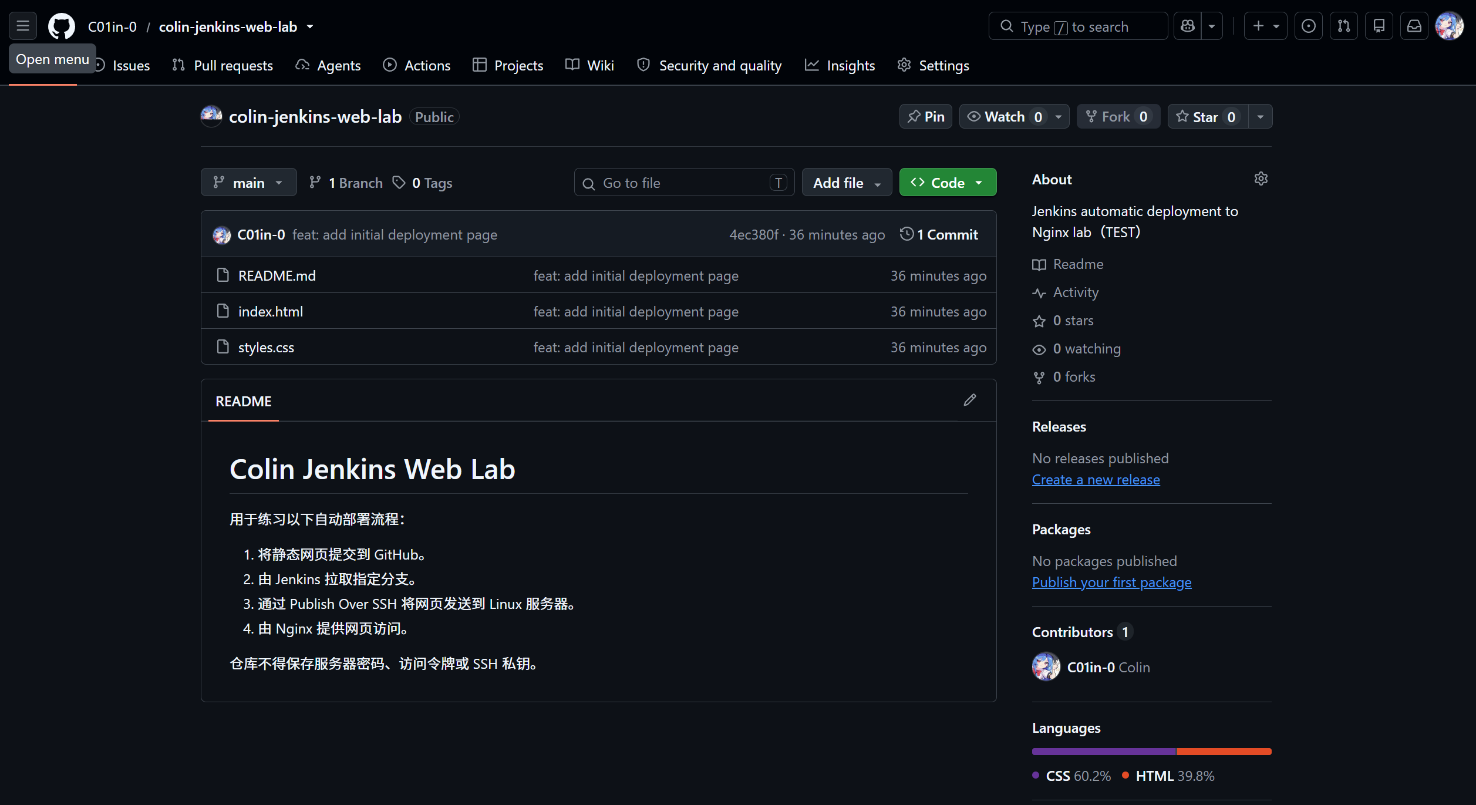Image resolution: width=1476 pixels, height=805 pixels.
Task: Go to GitHub home via Octocat logo
Action: pos(62,26)
